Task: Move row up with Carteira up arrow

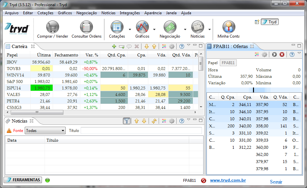Action: [x=154, y=46]
